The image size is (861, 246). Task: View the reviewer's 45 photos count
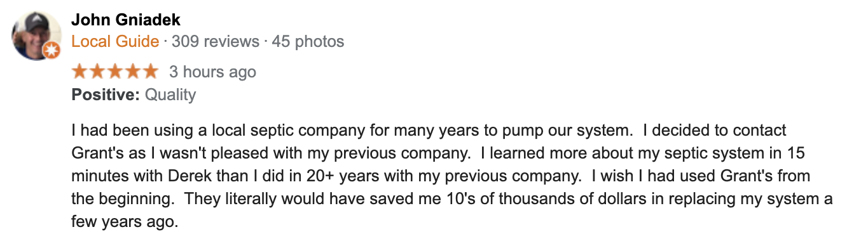pos(308,42)
